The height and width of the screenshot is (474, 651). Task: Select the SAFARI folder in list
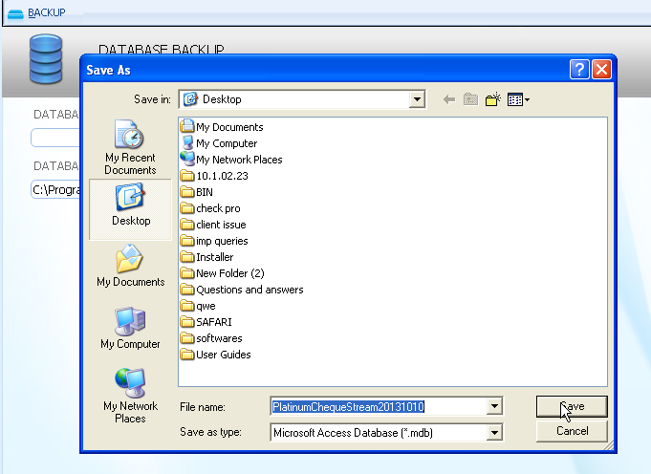tap(213, 322)
